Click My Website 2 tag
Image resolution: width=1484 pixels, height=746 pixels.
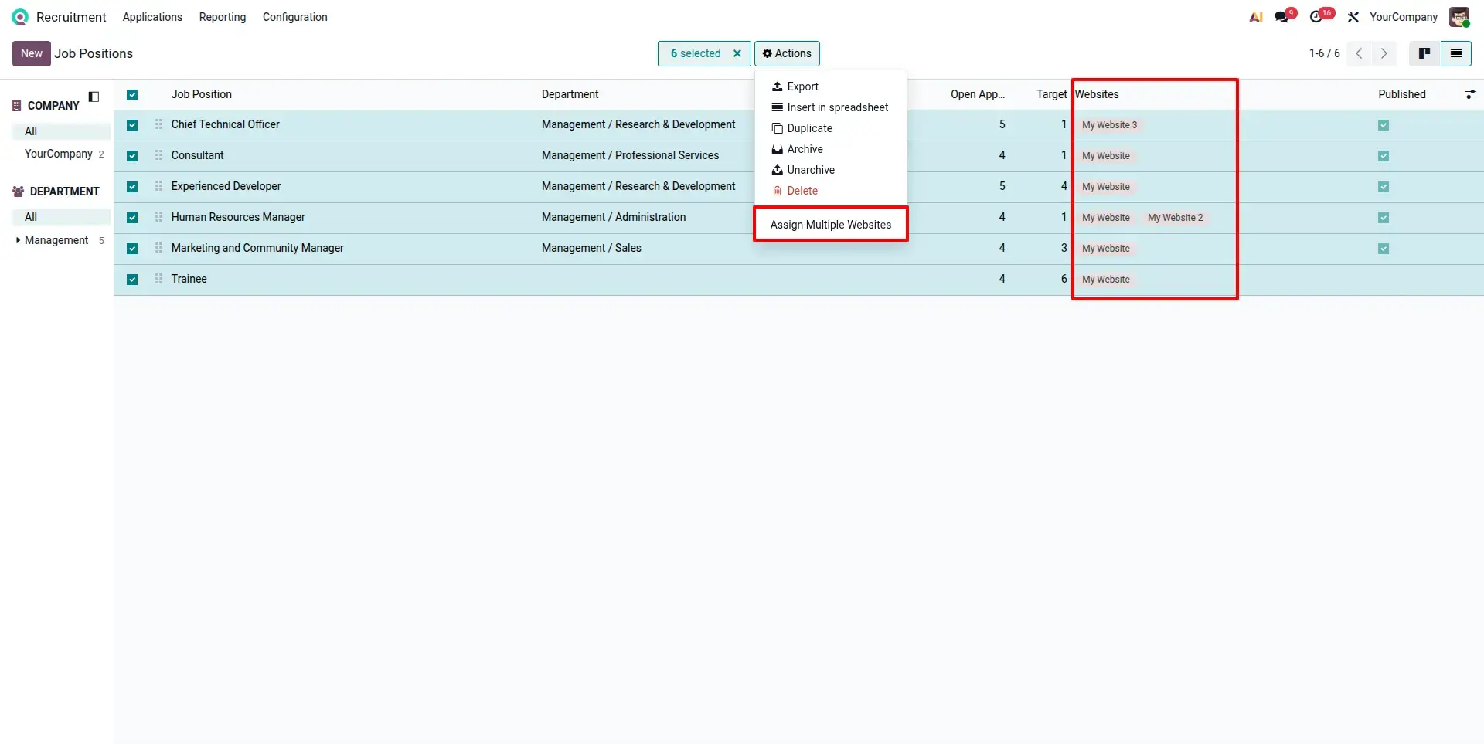tap(1176, 218)
